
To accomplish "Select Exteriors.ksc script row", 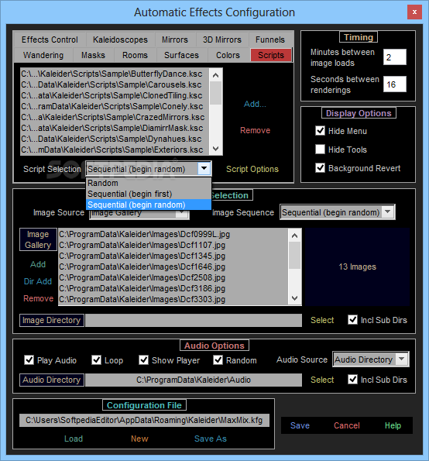I will 115,150.
